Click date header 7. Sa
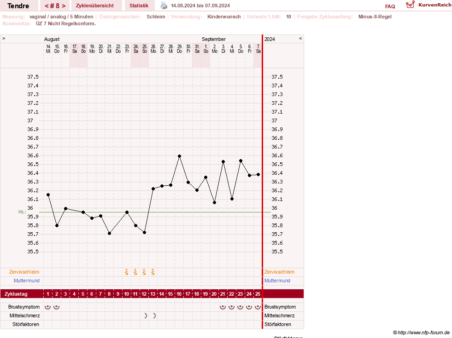Viewport: 452px width, 338px height. click(258, 49)
